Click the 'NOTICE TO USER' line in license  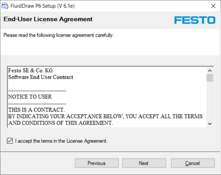[x=30, y=97]
